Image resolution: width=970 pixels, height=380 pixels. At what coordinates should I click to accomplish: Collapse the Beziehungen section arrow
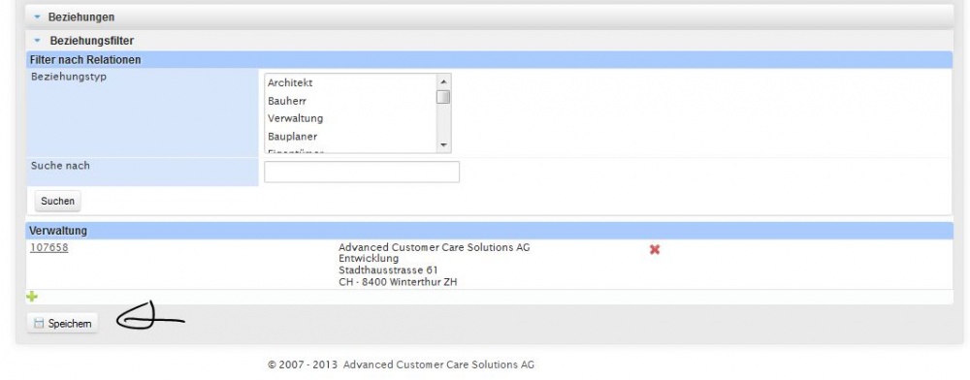(37, 17)
